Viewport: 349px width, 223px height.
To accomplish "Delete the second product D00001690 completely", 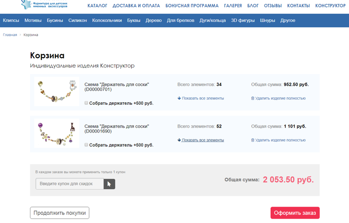I will pos(278,140).
